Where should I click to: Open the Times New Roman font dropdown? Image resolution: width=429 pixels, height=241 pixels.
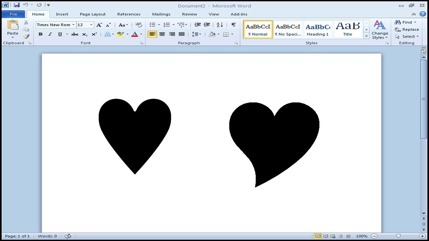(x=73, y=24)
